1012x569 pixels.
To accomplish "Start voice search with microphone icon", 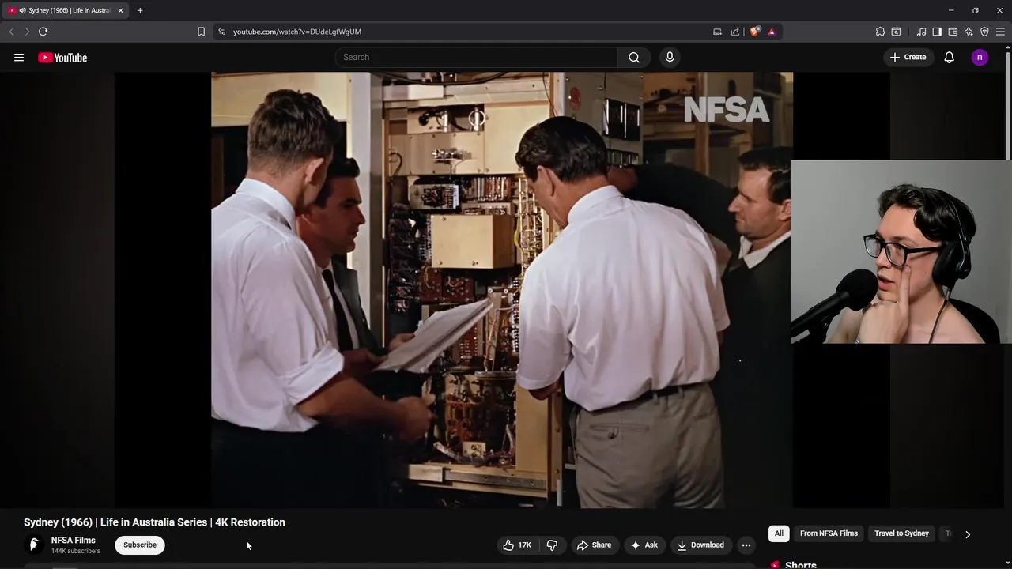I will [670, 57].
